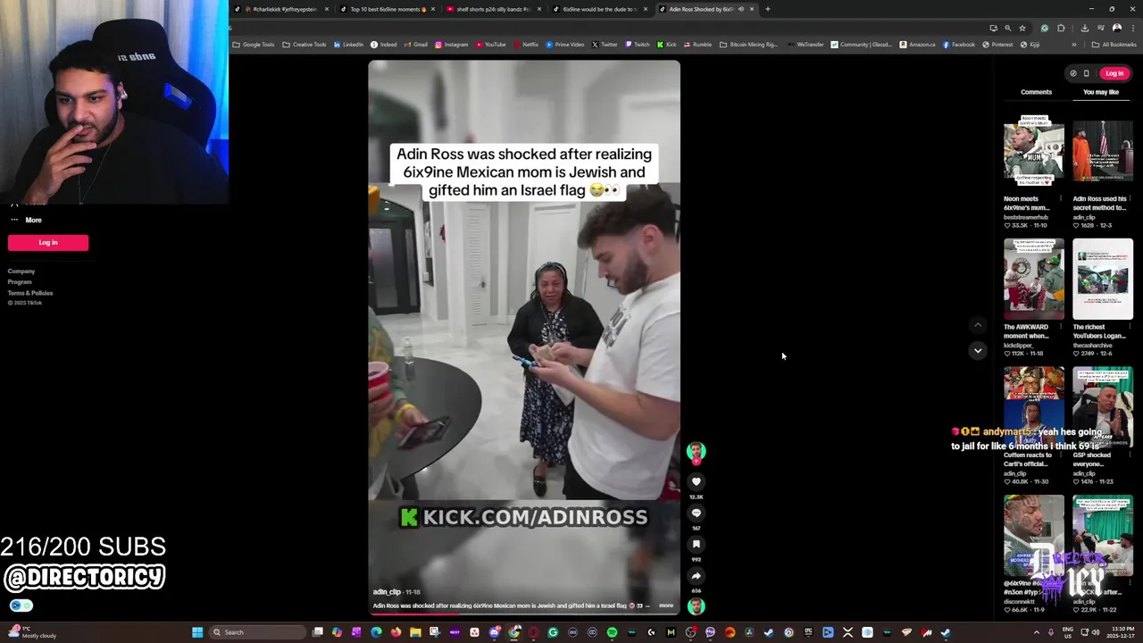Open the Company footer link
The height and width of the screenshot is (643, 1143).
21,271
